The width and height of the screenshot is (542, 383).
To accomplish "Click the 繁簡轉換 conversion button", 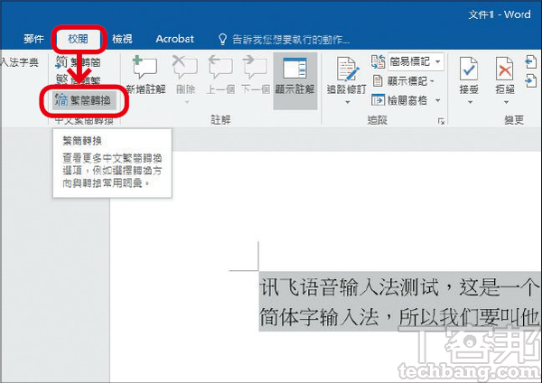I will coord(84,100).
